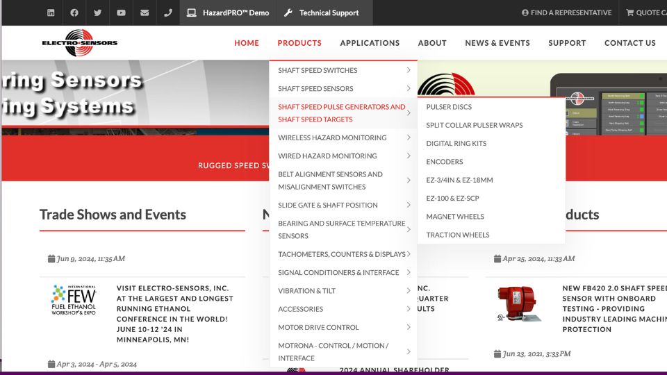Click the LinkedIn icon in top bar
Viewport: 667px width, 375px height.
point(51,12)
